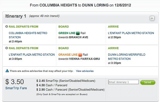
Task: Click the $ 3.50 fare amount
Action: (x=15, y=82)
